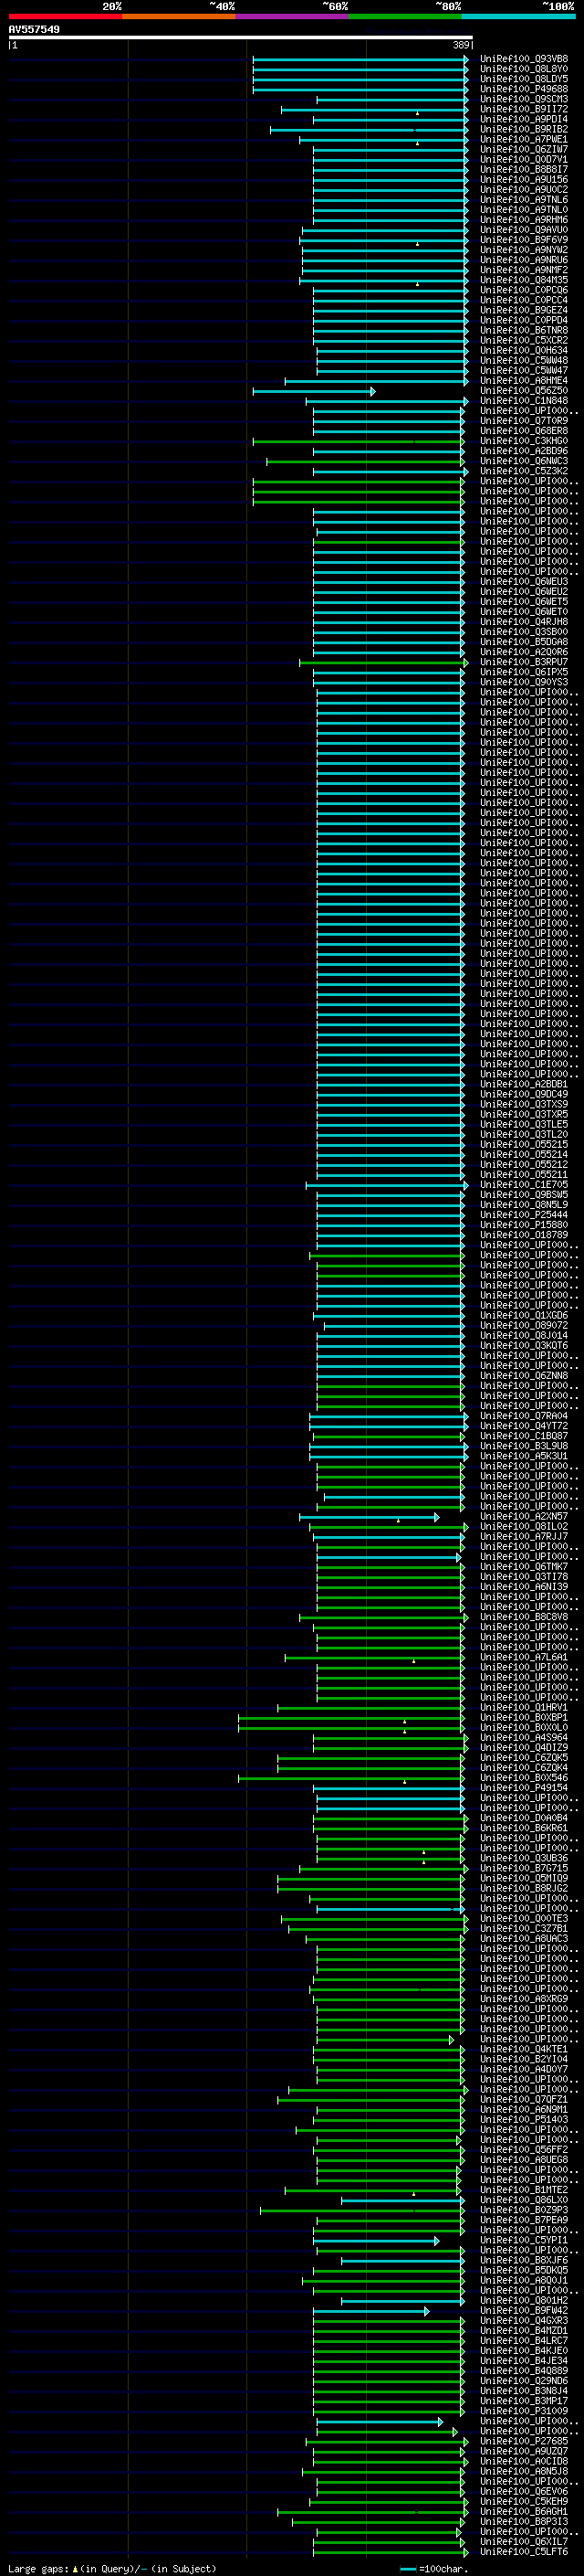Viewport: 584px width, 2576px height.
Task: Select hit UniRef100_A9PDI4
Action: click(x=524, y=119)
